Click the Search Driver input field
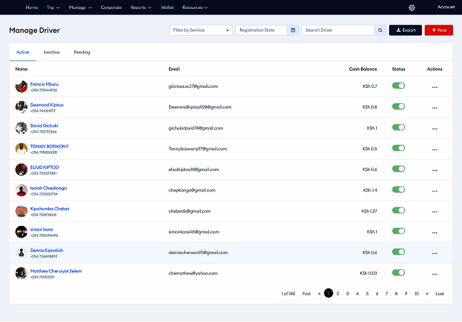The width and height of the screenshot is (462, 322). coord(338,30)
